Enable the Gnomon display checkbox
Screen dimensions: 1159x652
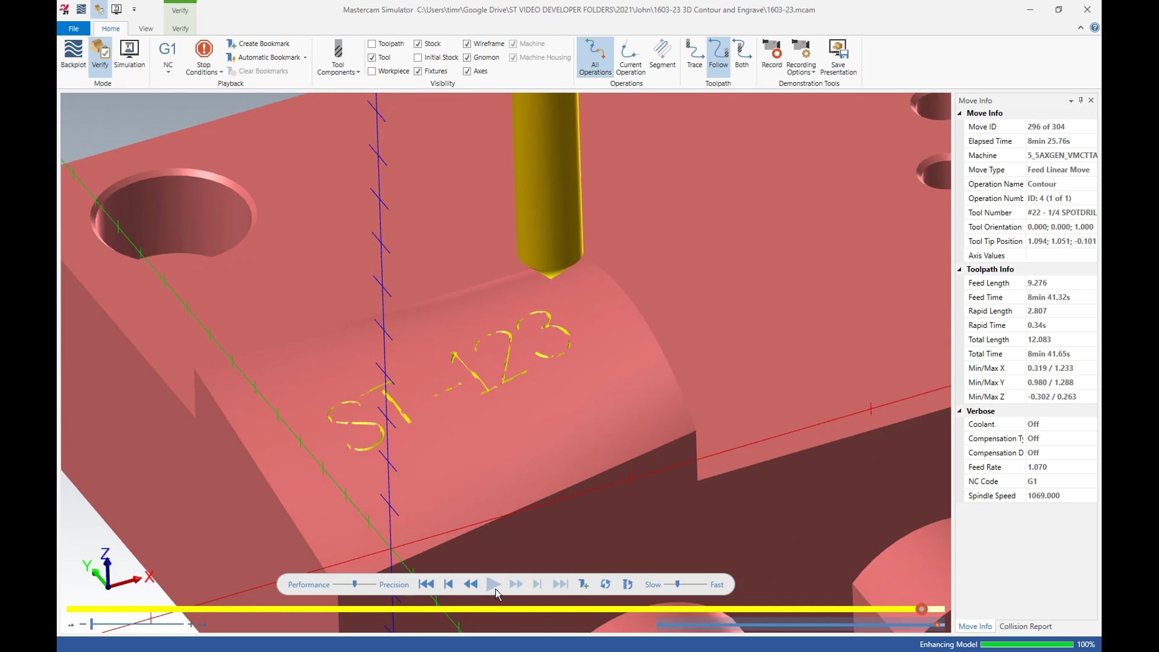[x=467, y=57]
